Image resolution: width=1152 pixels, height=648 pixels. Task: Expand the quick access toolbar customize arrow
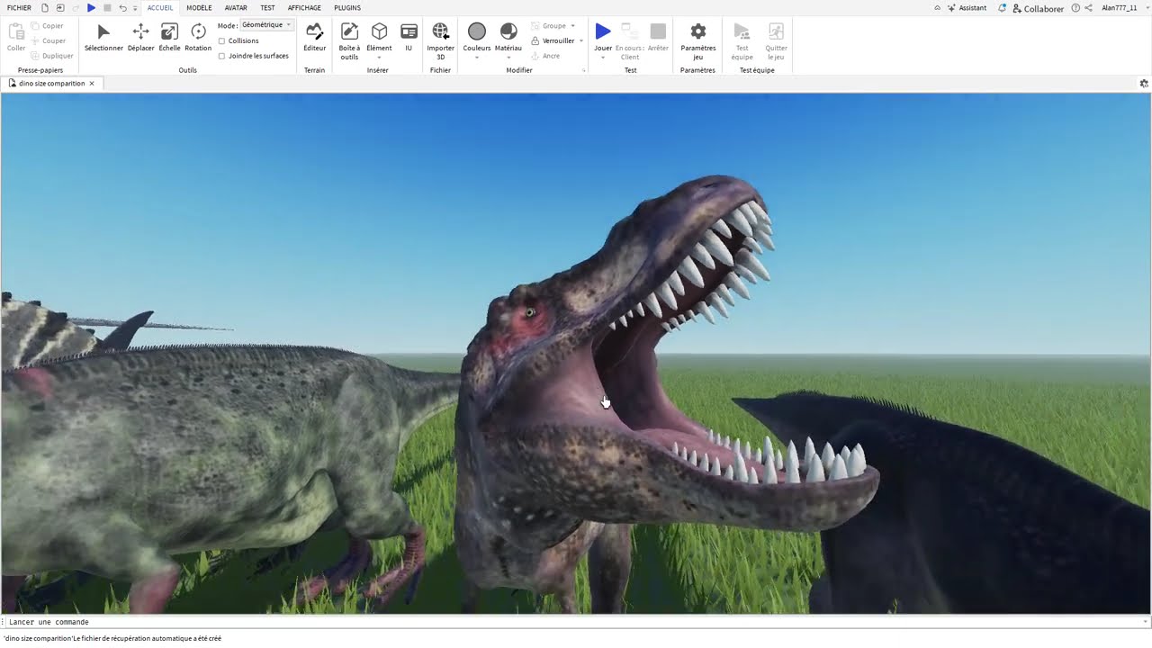[x=135, y=8]
